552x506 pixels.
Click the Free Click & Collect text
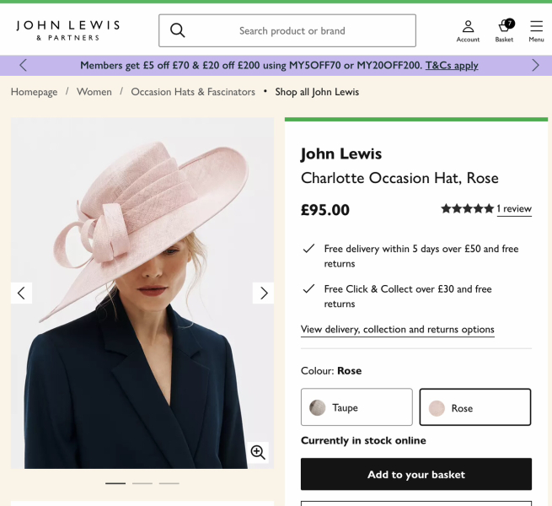point(408,296)
